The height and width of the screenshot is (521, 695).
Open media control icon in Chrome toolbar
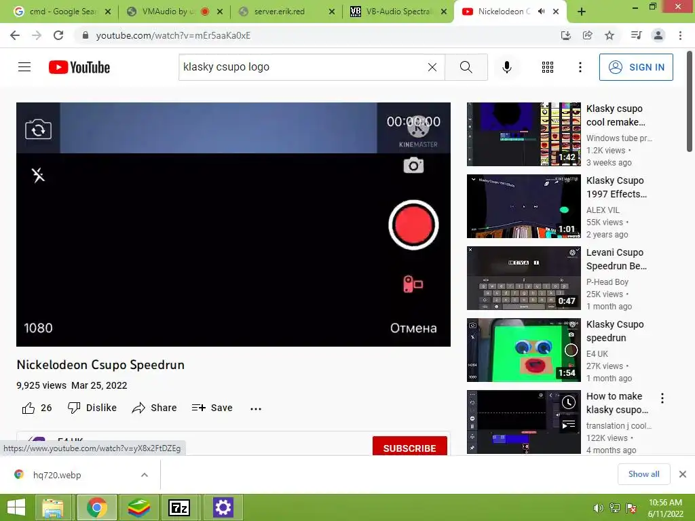tap(636, 35)
